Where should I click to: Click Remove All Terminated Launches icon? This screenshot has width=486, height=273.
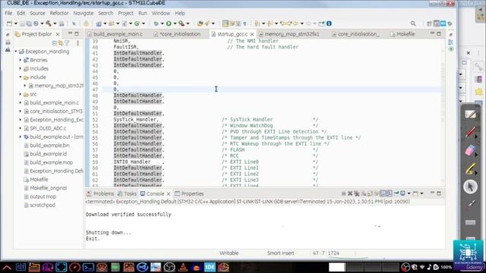[356, 193]
